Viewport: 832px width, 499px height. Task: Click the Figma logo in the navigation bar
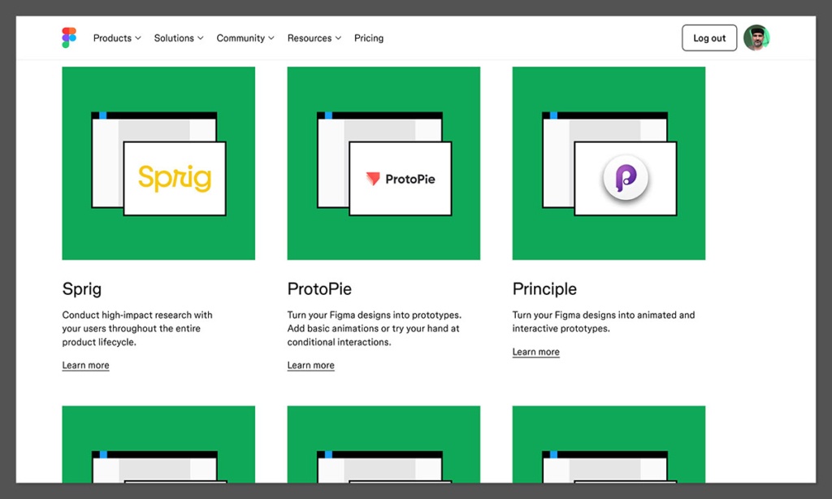[68, 37]
